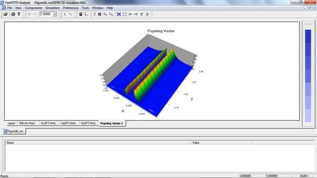Switch to the Layout tab
Screen dimensions: 317x178
pos(11,123)
